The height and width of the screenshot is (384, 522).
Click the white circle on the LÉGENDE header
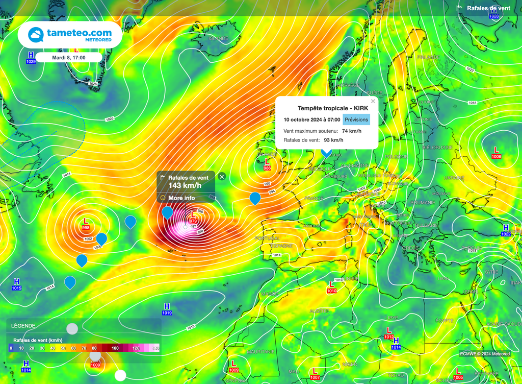pos(72,328)
